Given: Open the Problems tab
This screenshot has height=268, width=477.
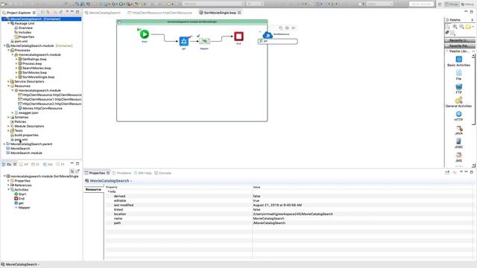Looking at the screenshot, I should click(x=122, y=173).
